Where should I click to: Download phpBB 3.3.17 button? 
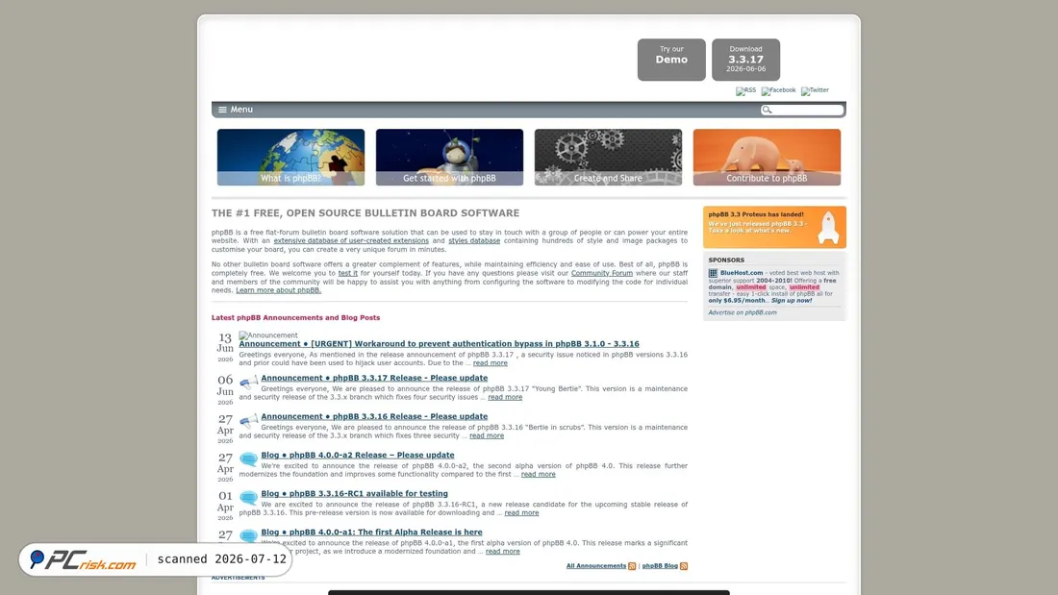(745, 60)
